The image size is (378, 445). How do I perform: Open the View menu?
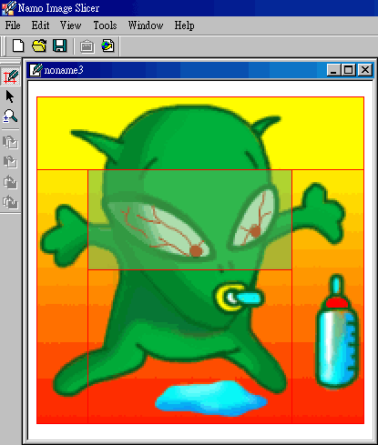point(70,25)
